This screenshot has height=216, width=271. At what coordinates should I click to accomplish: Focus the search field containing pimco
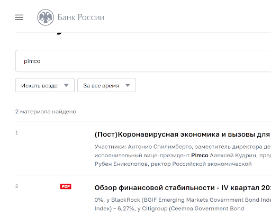[x=143, y=61]
